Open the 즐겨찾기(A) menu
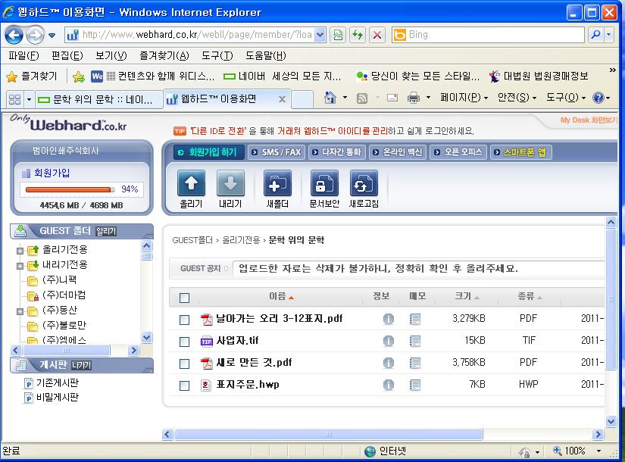 point(164,55)
